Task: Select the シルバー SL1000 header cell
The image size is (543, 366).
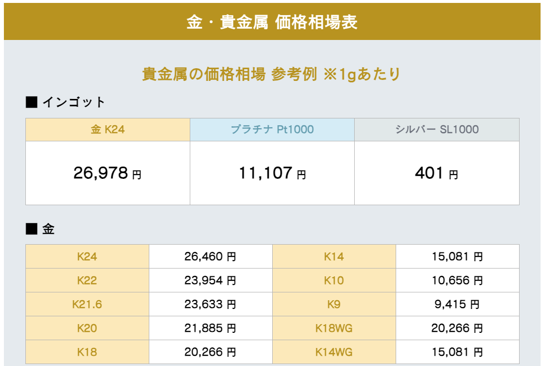Action: [x=437, y=130]
